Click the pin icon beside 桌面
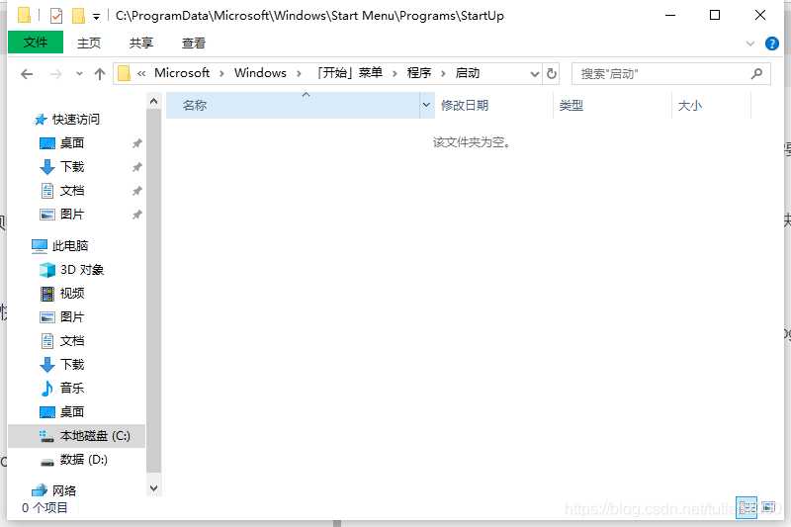This screenshot has height=527, width=791. pyautogui.click(x=136, y=143)
